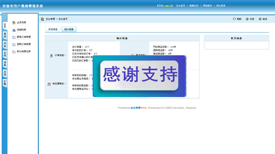
Task: Click the 待审核的店铺 1个 line
Action: coord(82,75)
